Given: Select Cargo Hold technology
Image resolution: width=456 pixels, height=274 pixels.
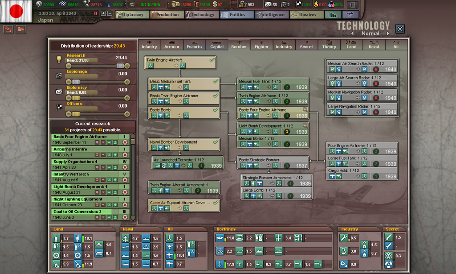Looking at the screenshot, I should 362,174.
